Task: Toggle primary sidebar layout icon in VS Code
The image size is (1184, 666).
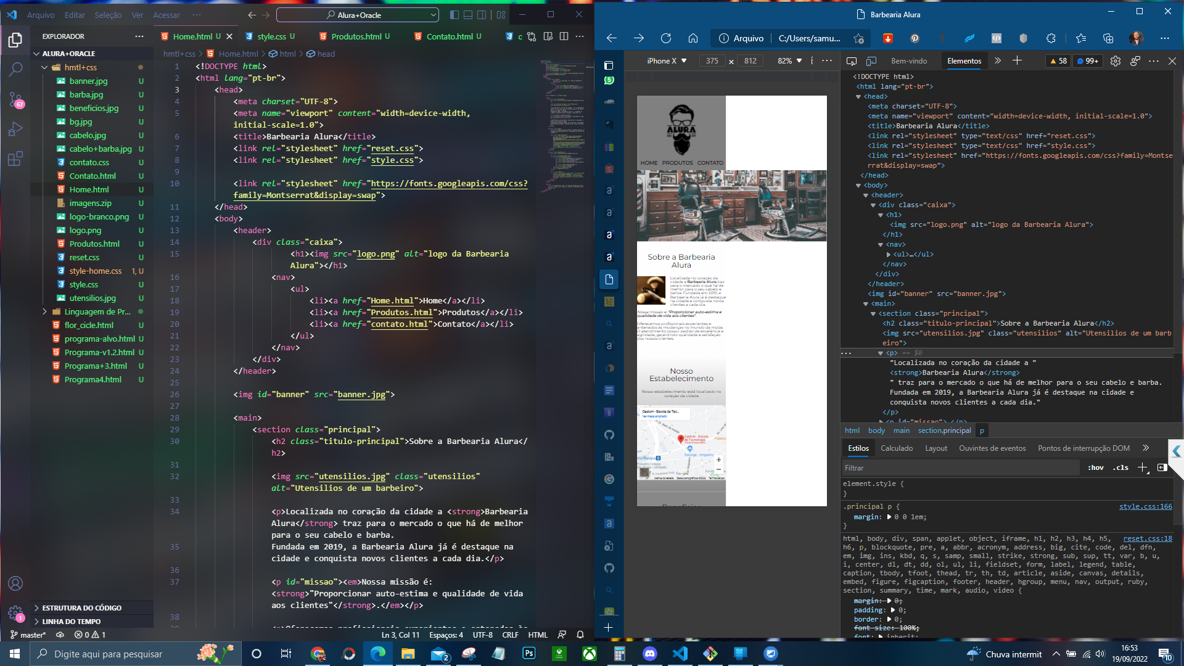Action: pos(454,15)
